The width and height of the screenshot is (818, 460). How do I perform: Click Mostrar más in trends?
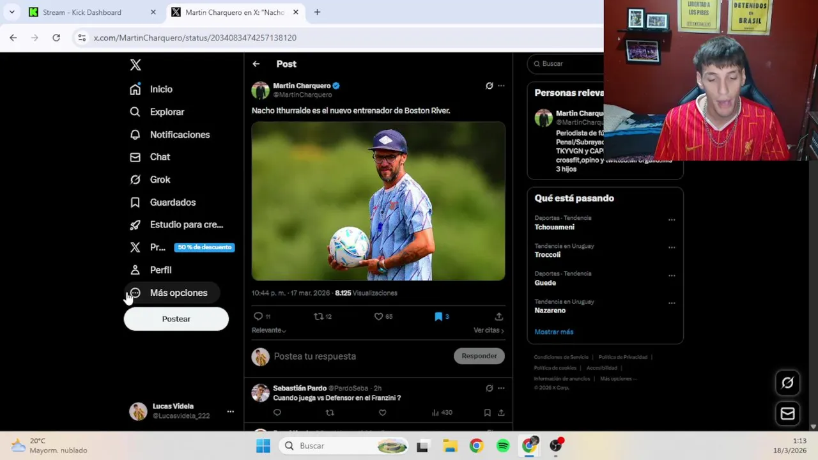click(554, 332)
